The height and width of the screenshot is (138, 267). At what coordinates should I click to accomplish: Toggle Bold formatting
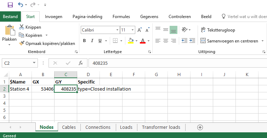(x=84, y=41)
